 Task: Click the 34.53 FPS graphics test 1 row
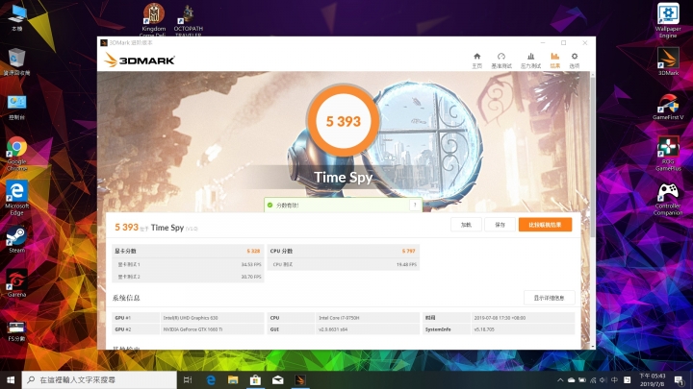[x=188, y=265]
